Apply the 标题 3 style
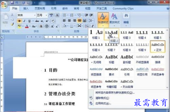Image resolution: width=170 pixels, height=112 pixels. tap(127, 34)
